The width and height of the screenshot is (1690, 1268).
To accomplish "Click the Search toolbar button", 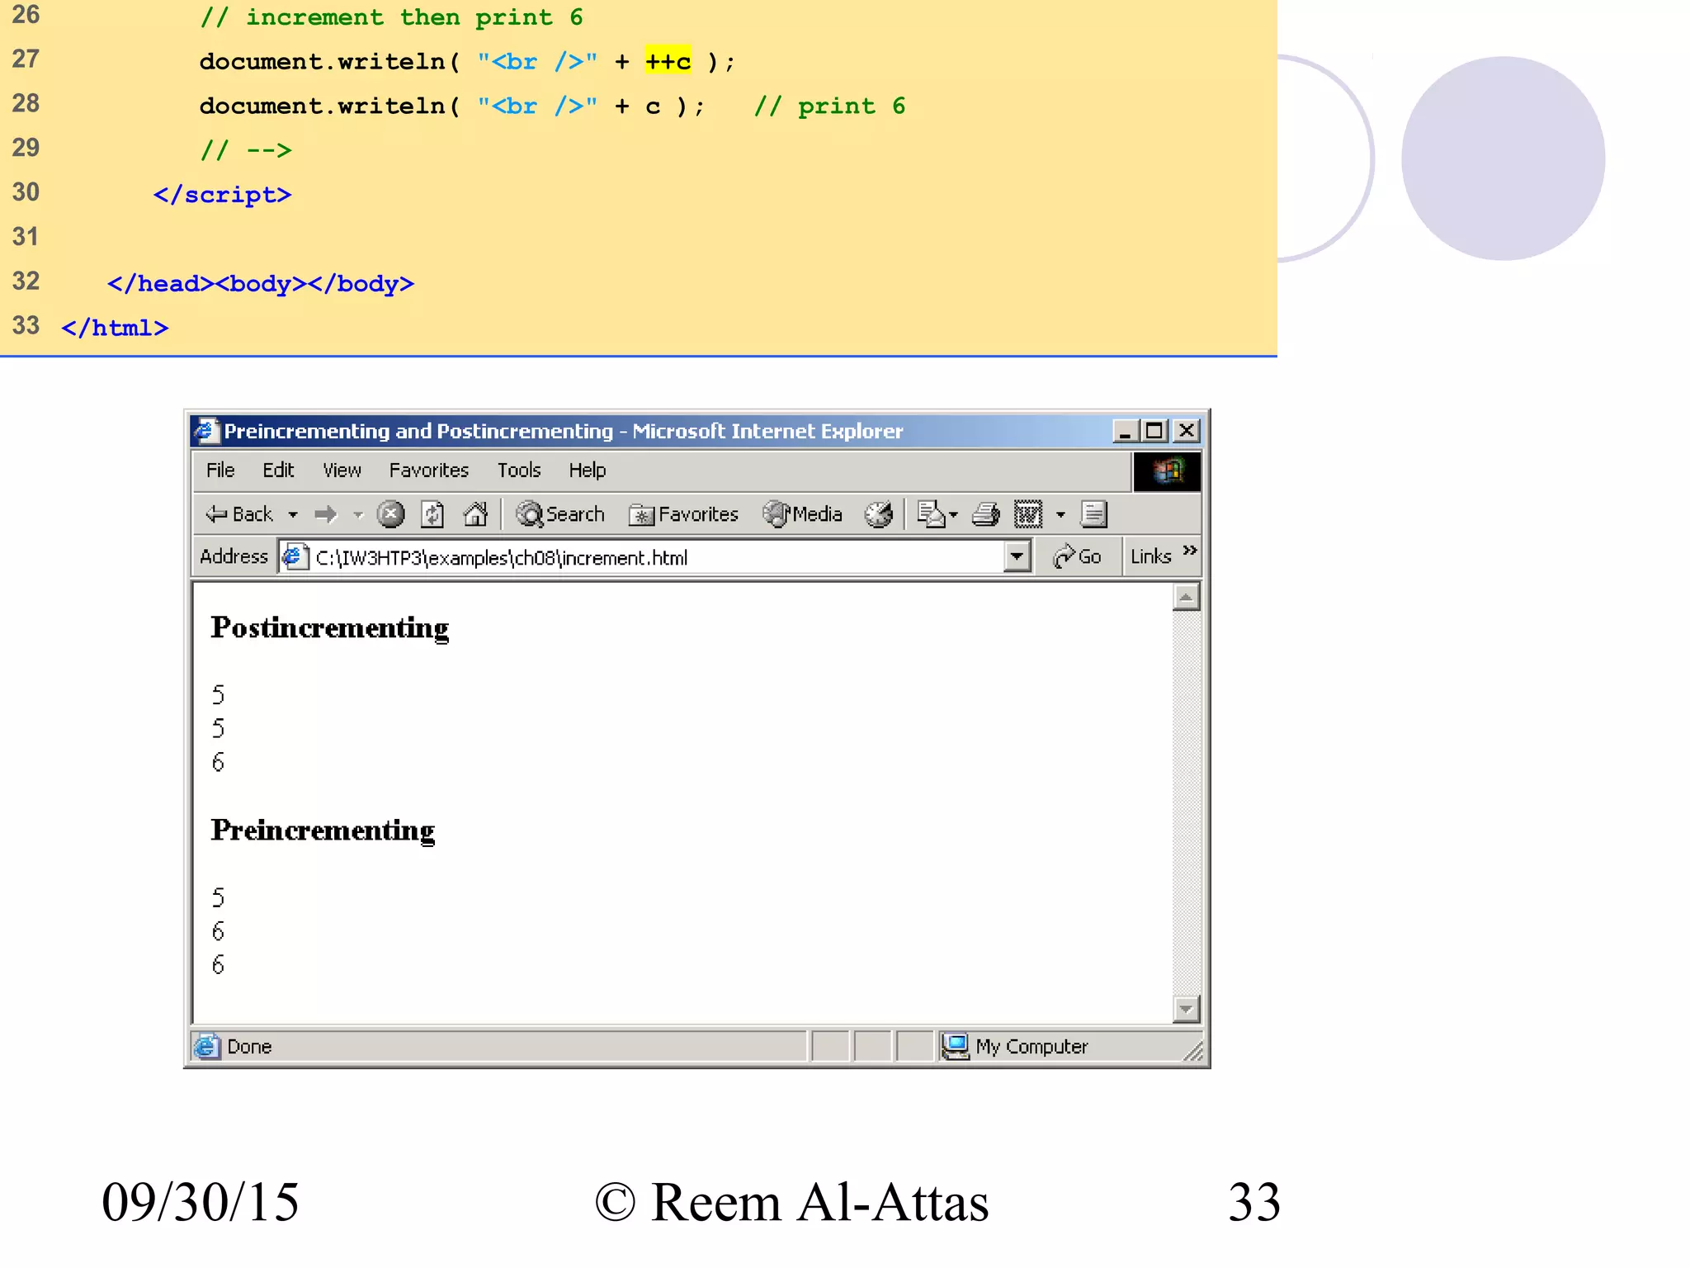I will (560, 514).
